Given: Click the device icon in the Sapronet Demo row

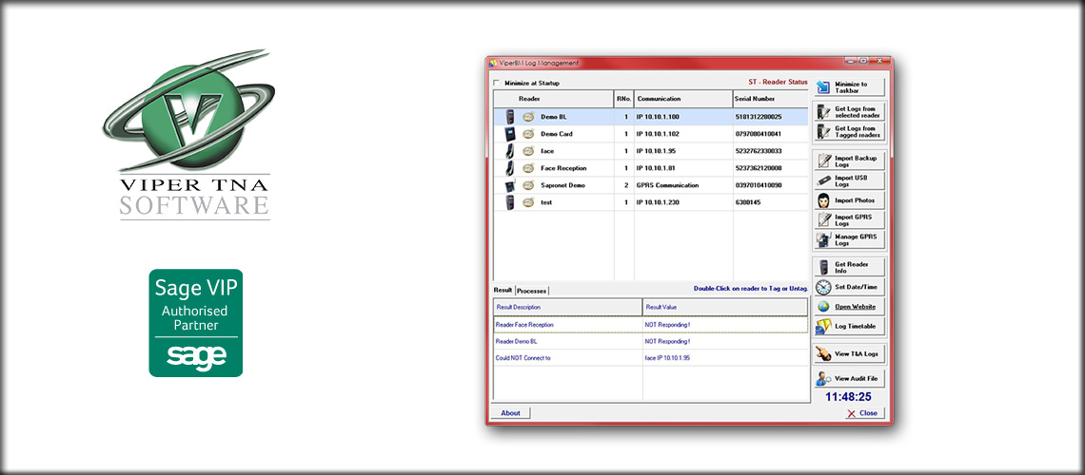Looking at the screenshot, I should click(x=510, y=185).
